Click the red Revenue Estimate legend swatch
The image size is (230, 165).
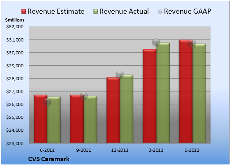23,11
